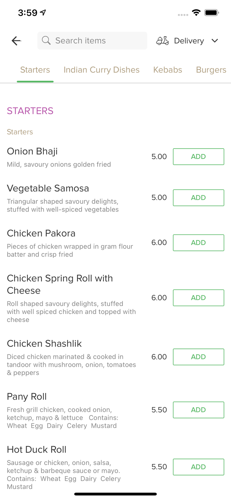
Task: Add Onion Bhaji to the order
Action: (x=198, y=156)
